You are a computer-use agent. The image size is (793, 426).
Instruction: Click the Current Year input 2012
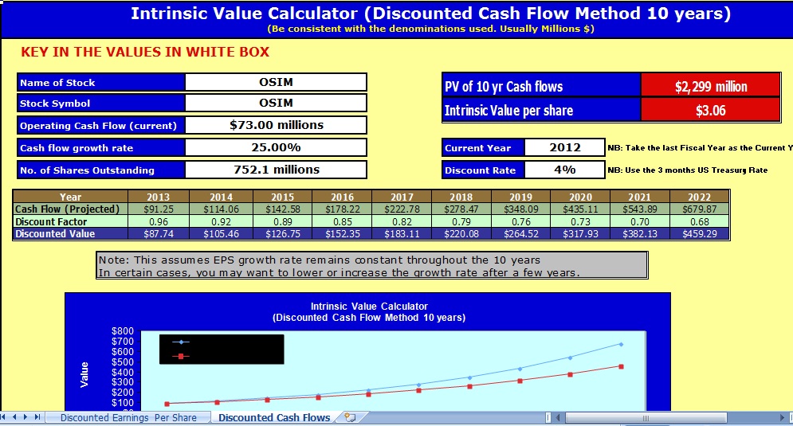click(x=565, y=147)
